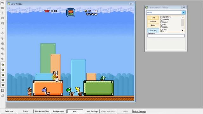This screenshot has height=114, width=203.
Task: Set NPC direction to Random
Action: point(153,22)
